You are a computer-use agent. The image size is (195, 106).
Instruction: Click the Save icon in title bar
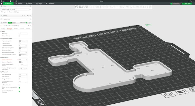pos(10,1)
